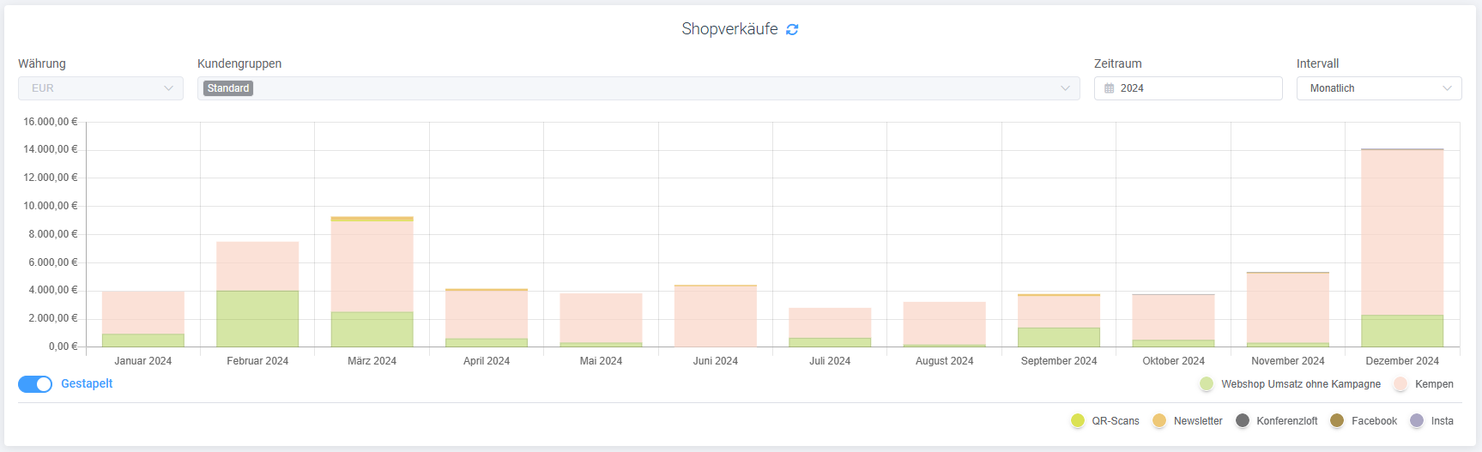
Task: Click the QR-Scans legend color dot
Action: point(1078,420)
